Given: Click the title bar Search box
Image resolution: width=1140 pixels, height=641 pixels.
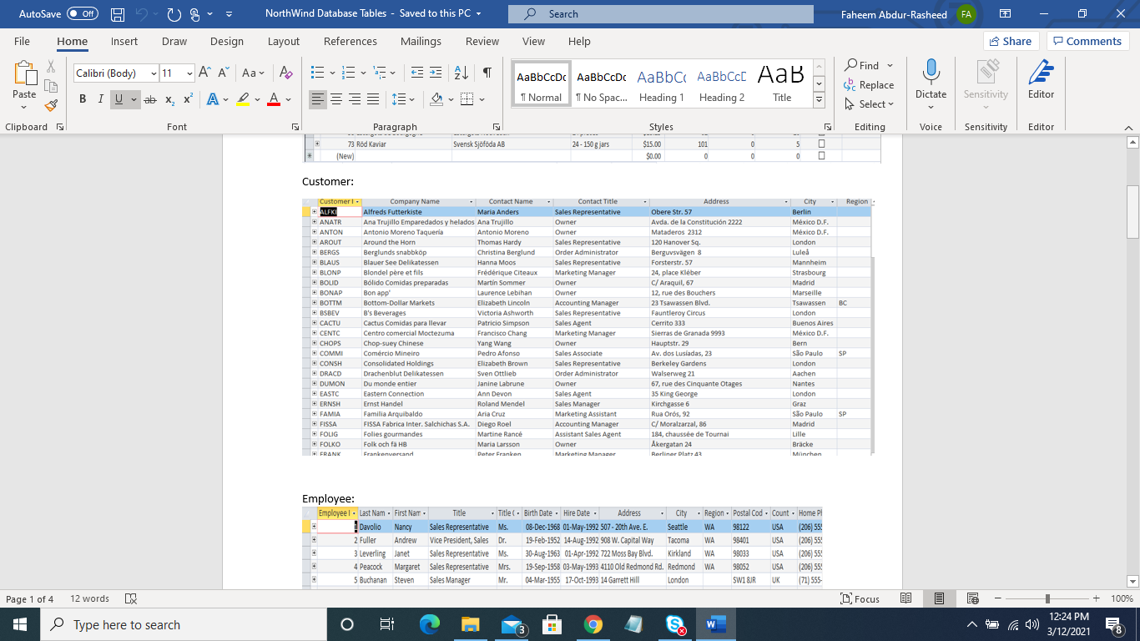Looking at the screenshot, I should point(659,13).
